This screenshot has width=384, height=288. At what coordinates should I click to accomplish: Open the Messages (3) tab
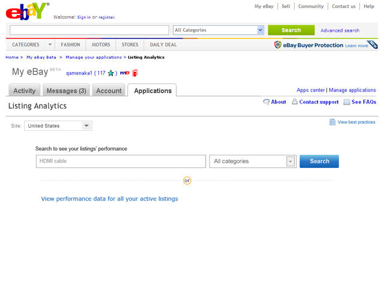(x=67, y=91)
